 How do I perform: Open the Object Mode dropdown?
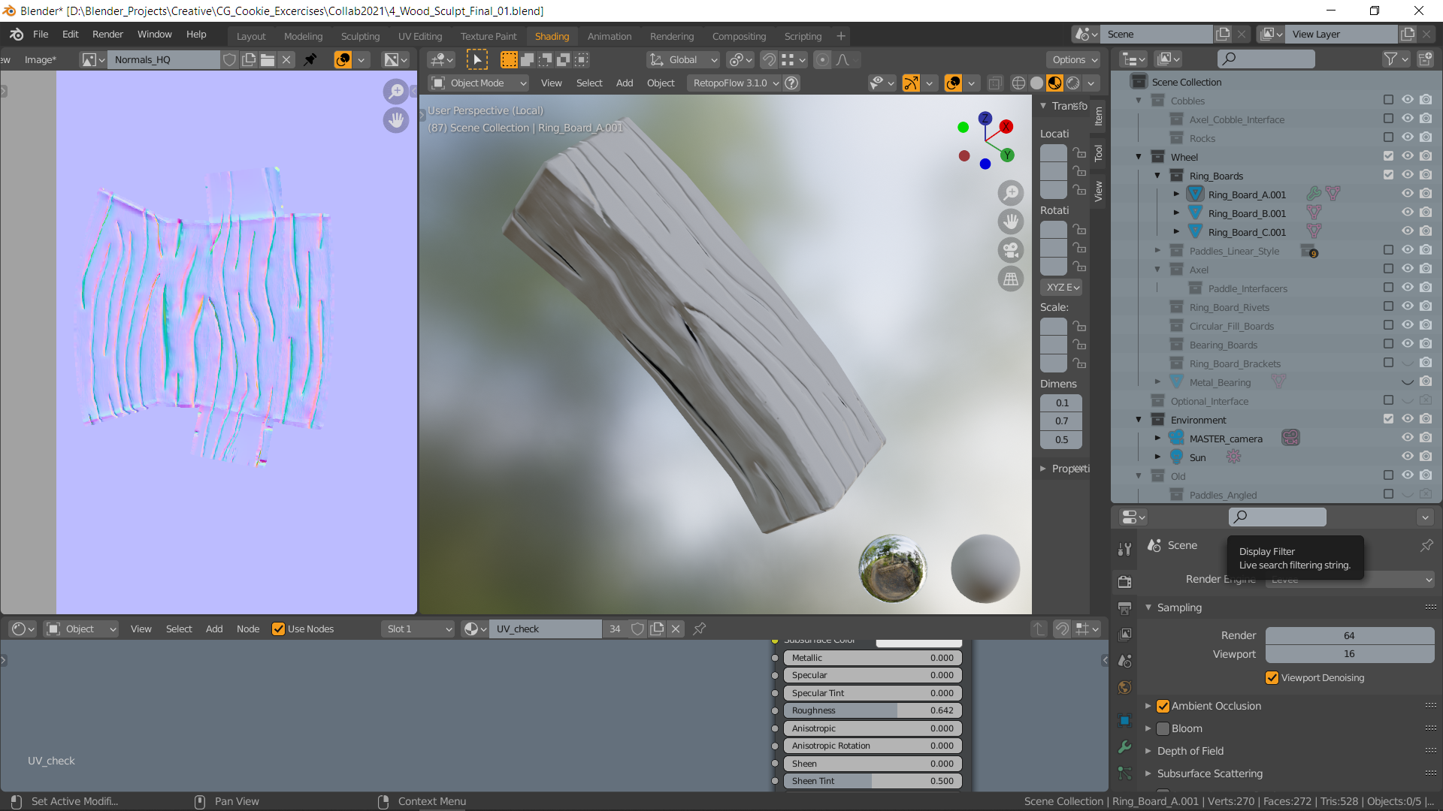[x=478, y=83]
